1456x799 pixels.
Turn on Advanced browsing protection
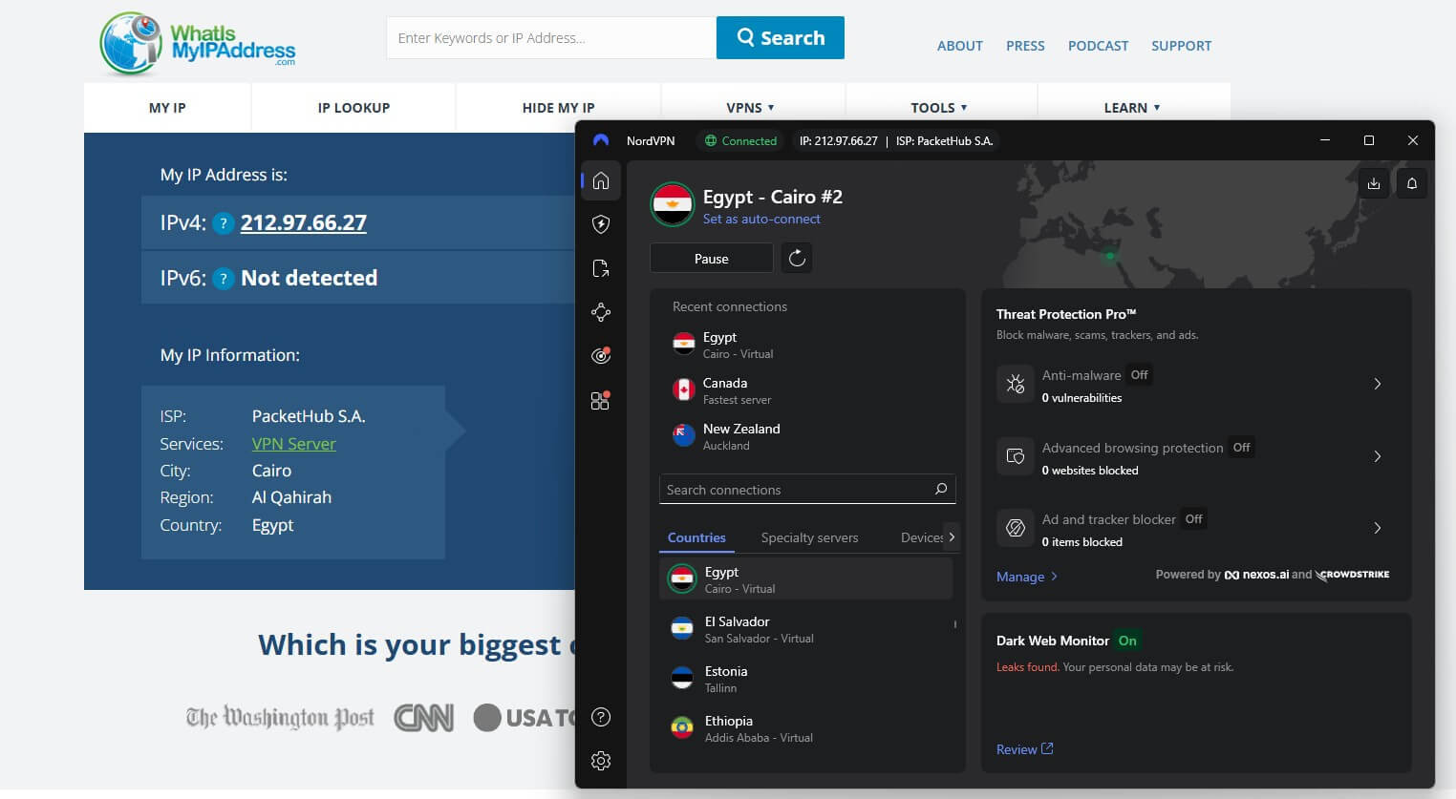(x=1241, y=447)
